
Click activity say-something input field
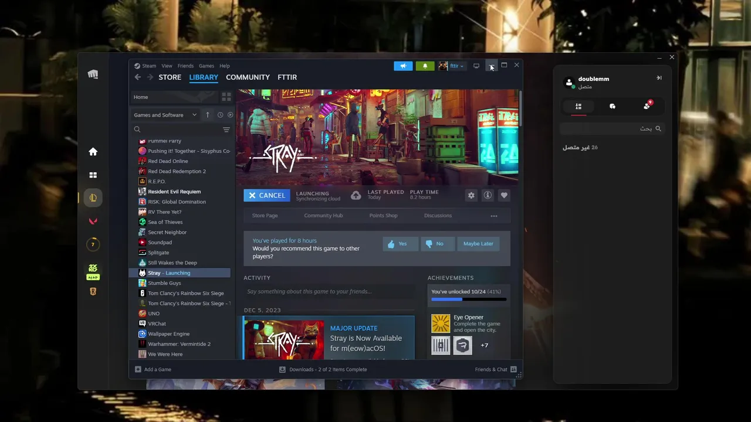329,291
